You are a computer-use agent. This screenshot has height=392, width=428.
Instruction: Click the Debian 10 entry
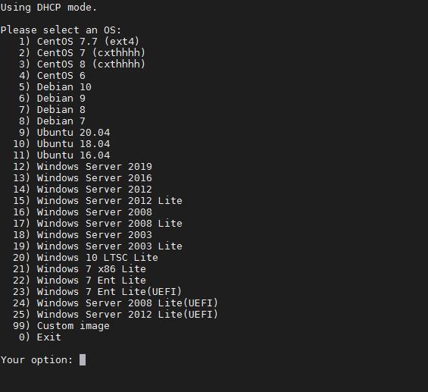point(55,87)
